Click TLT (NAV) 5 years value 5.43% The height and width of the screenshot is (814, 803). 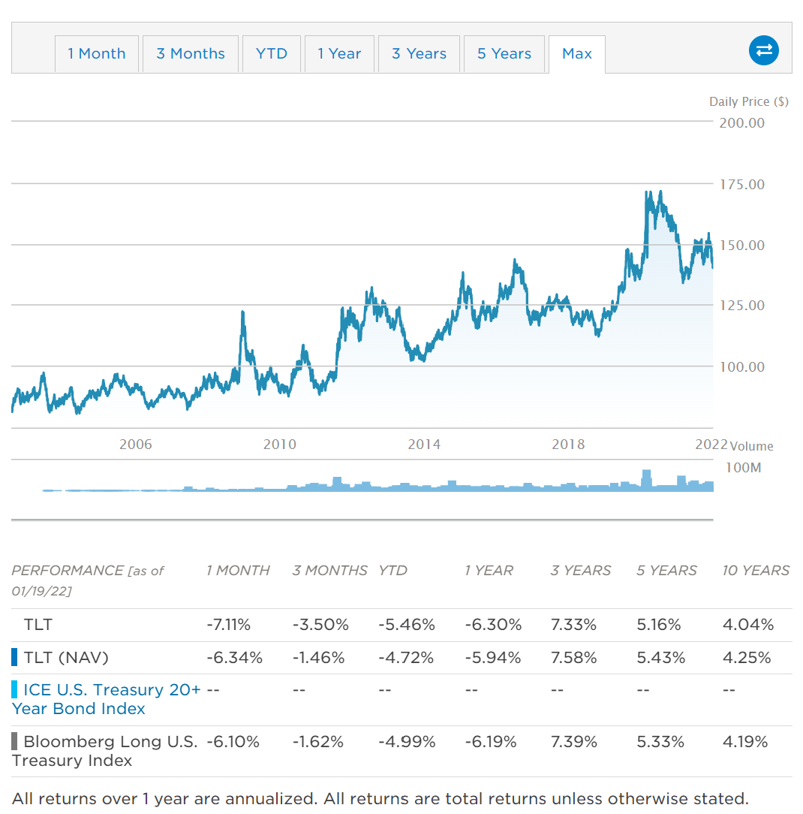(x=661, y=657)
